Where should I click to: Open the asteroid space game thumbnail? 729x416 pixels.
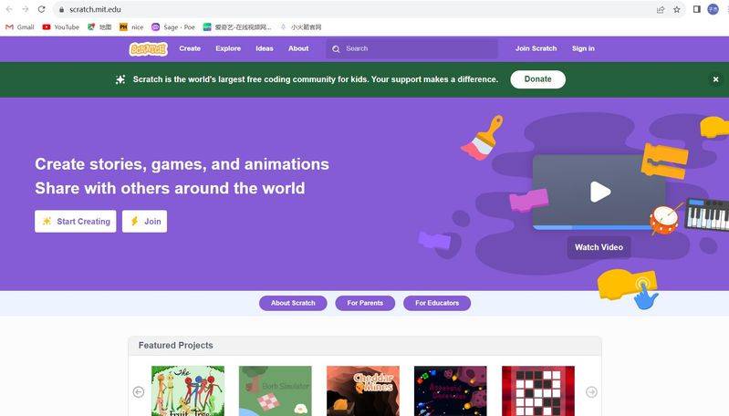point(451,390)
